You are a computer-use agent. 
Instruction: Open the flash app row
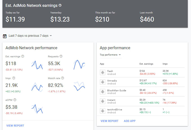click(142, 72)
